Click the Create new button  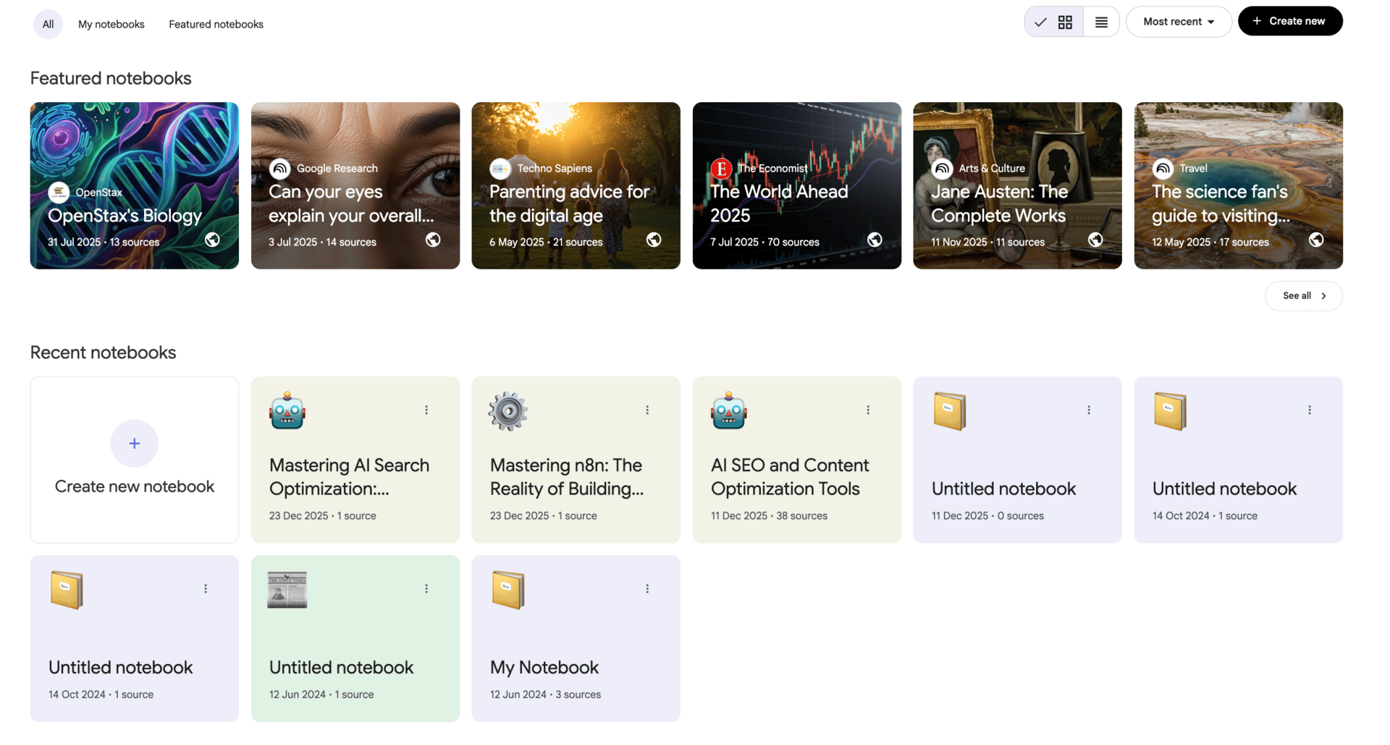click(x=1290, y=21)
